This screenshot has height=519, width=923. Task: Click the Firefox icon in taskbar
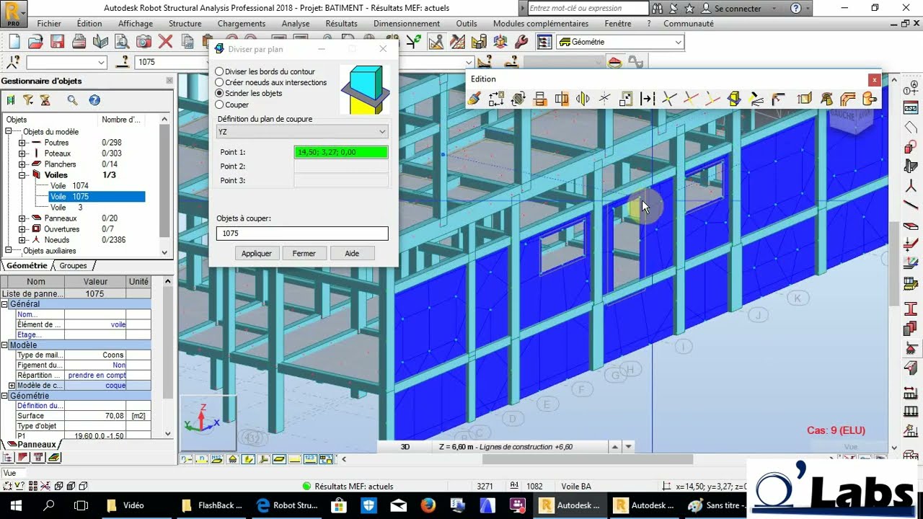point(428,505)
